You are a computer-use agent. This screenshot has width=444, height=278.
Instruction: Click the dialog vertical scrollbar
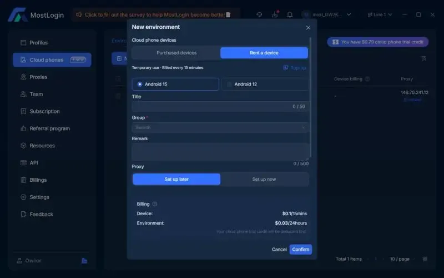[x=310, y=97]
